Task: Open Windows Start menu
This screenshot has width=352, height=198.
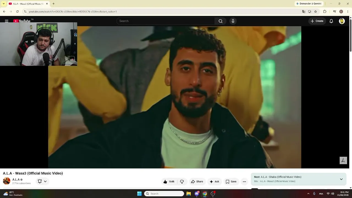Action: pos(139,194)
